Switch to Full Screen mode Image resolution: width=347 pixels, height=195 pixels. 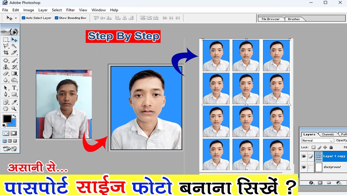point(15,141)
